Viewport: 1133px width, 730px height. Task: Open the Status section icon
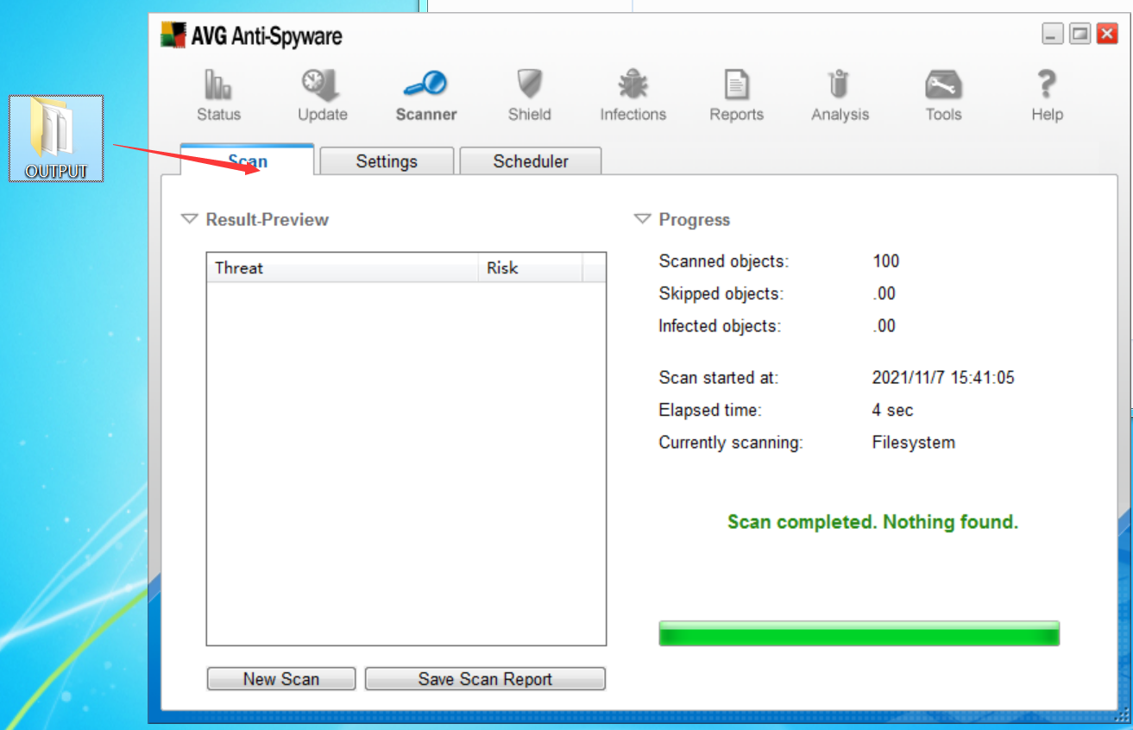pyautogui.click(x=218, y=85)
